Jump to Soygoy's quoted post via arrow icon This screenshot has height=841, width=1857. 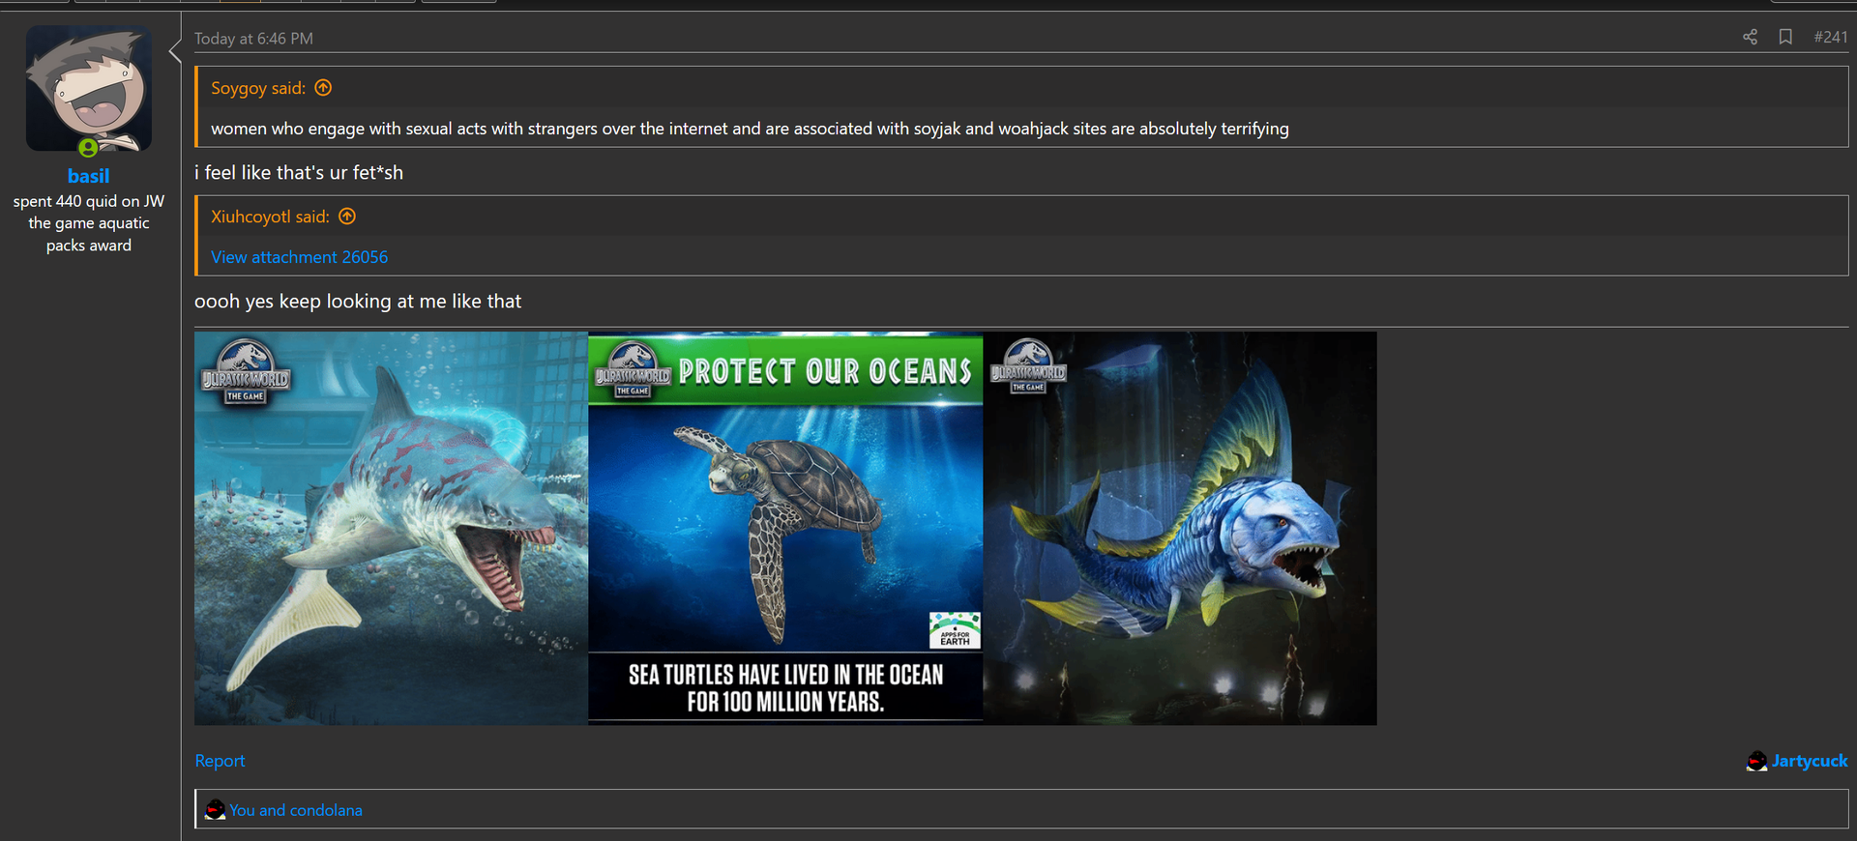[x=323, y=88]
